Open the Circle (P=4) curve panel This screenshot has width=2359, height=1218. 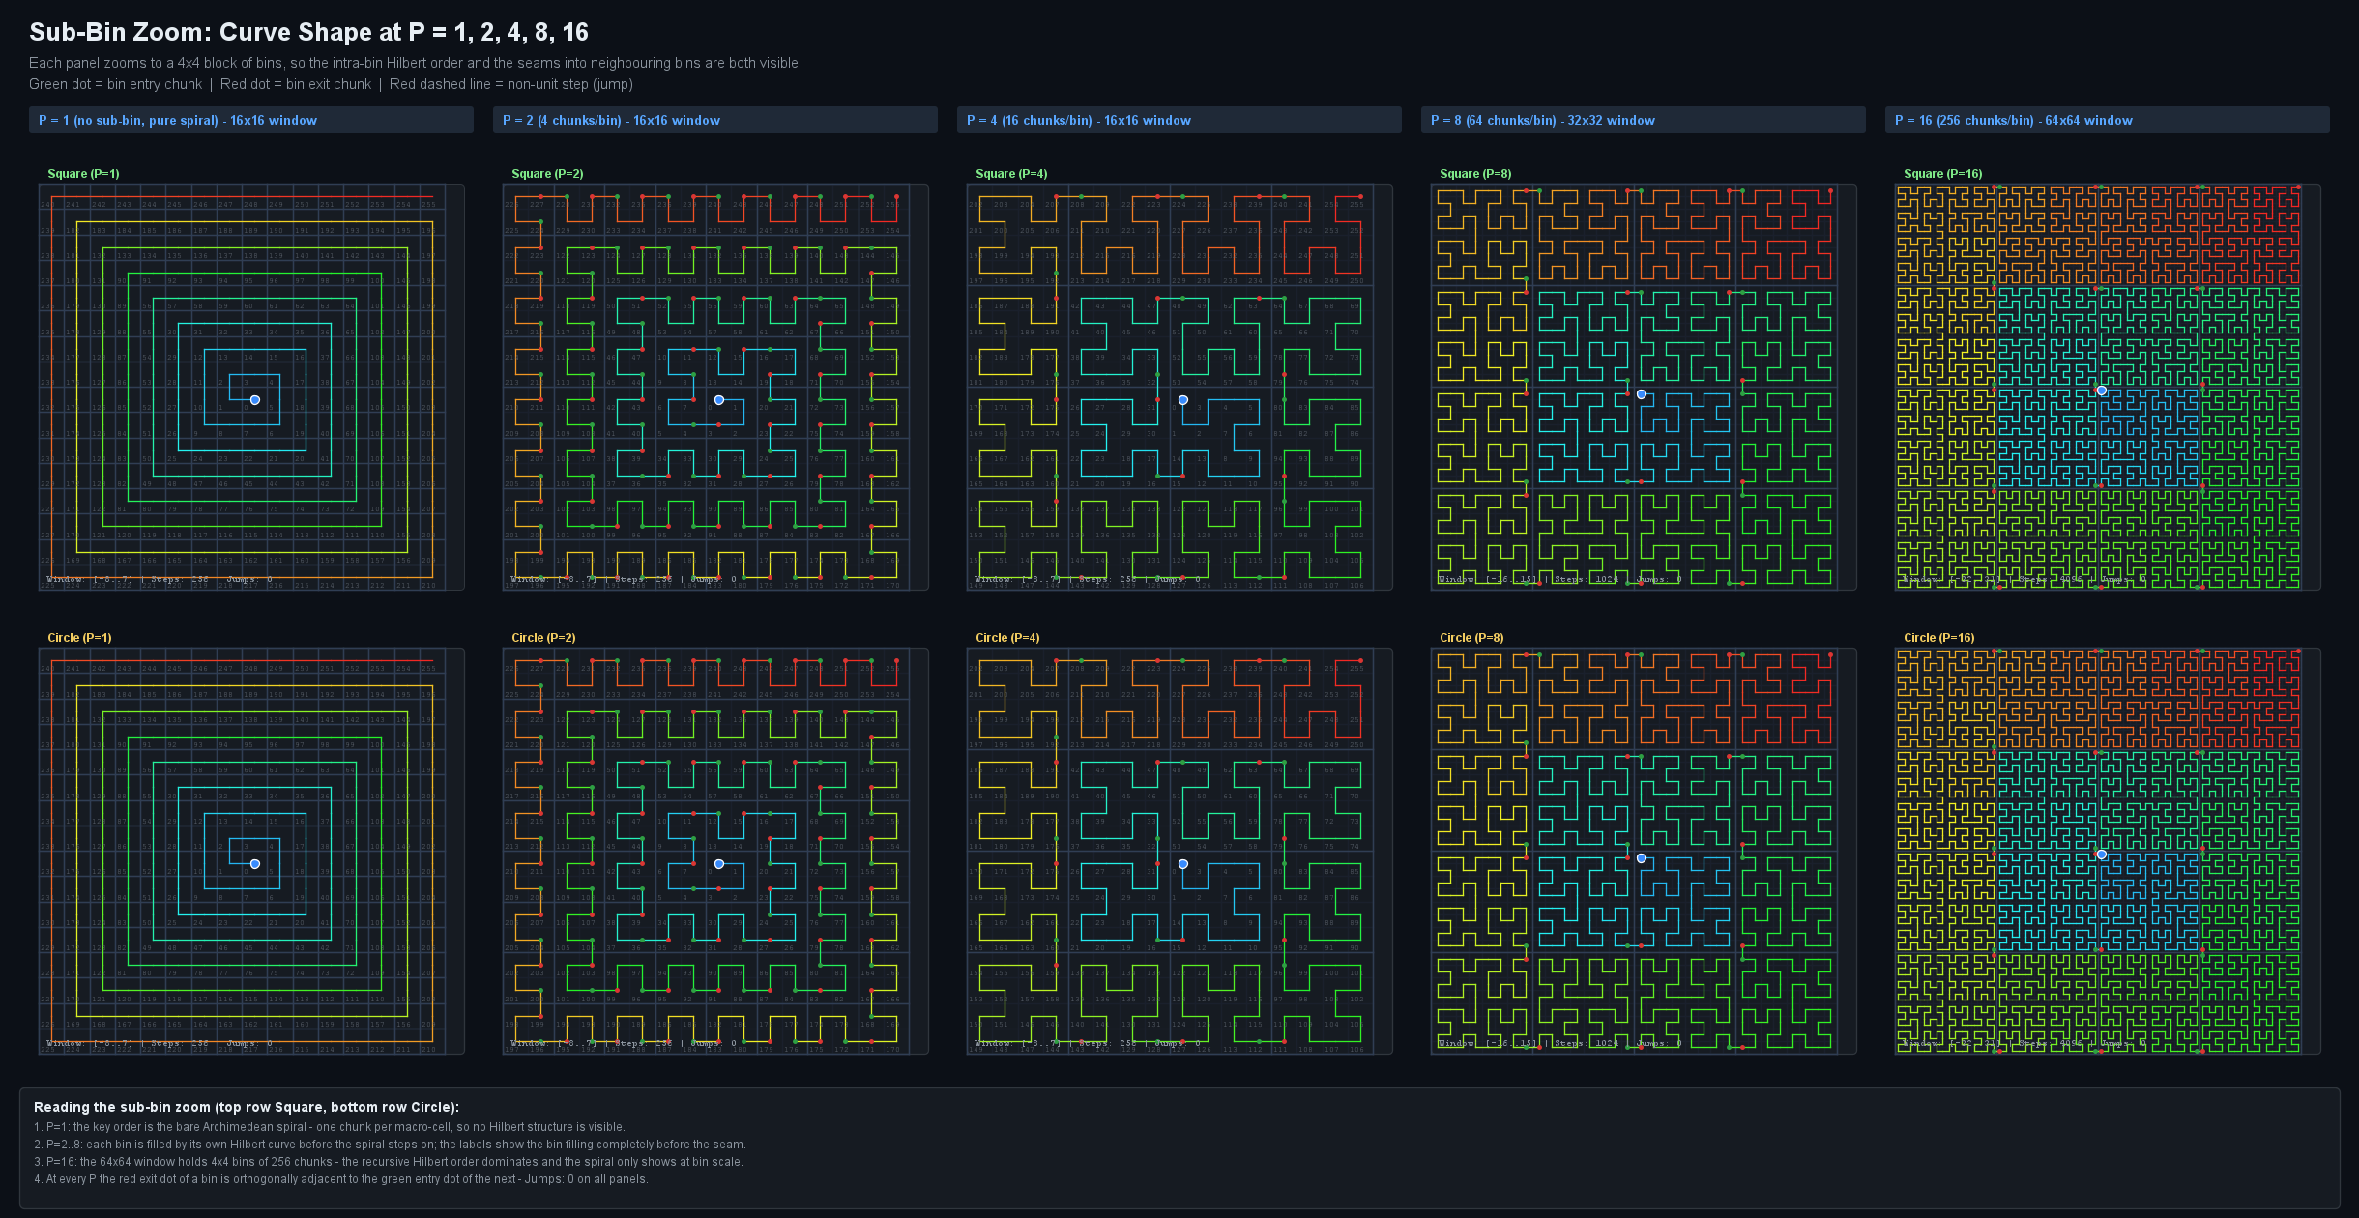1179,851
